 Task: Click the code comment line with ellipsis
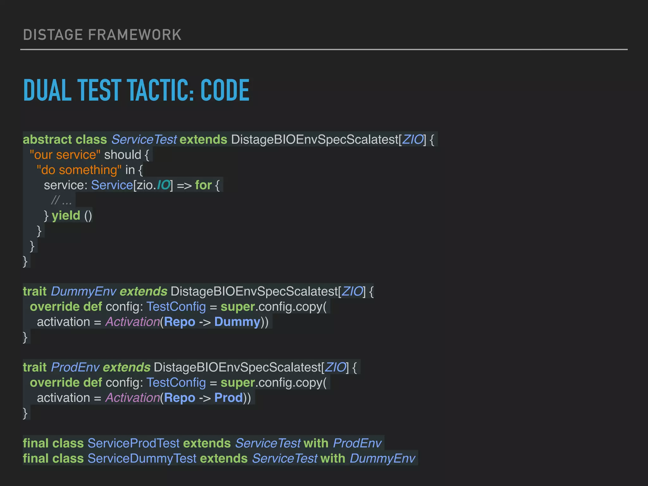[x=61, y=200]
